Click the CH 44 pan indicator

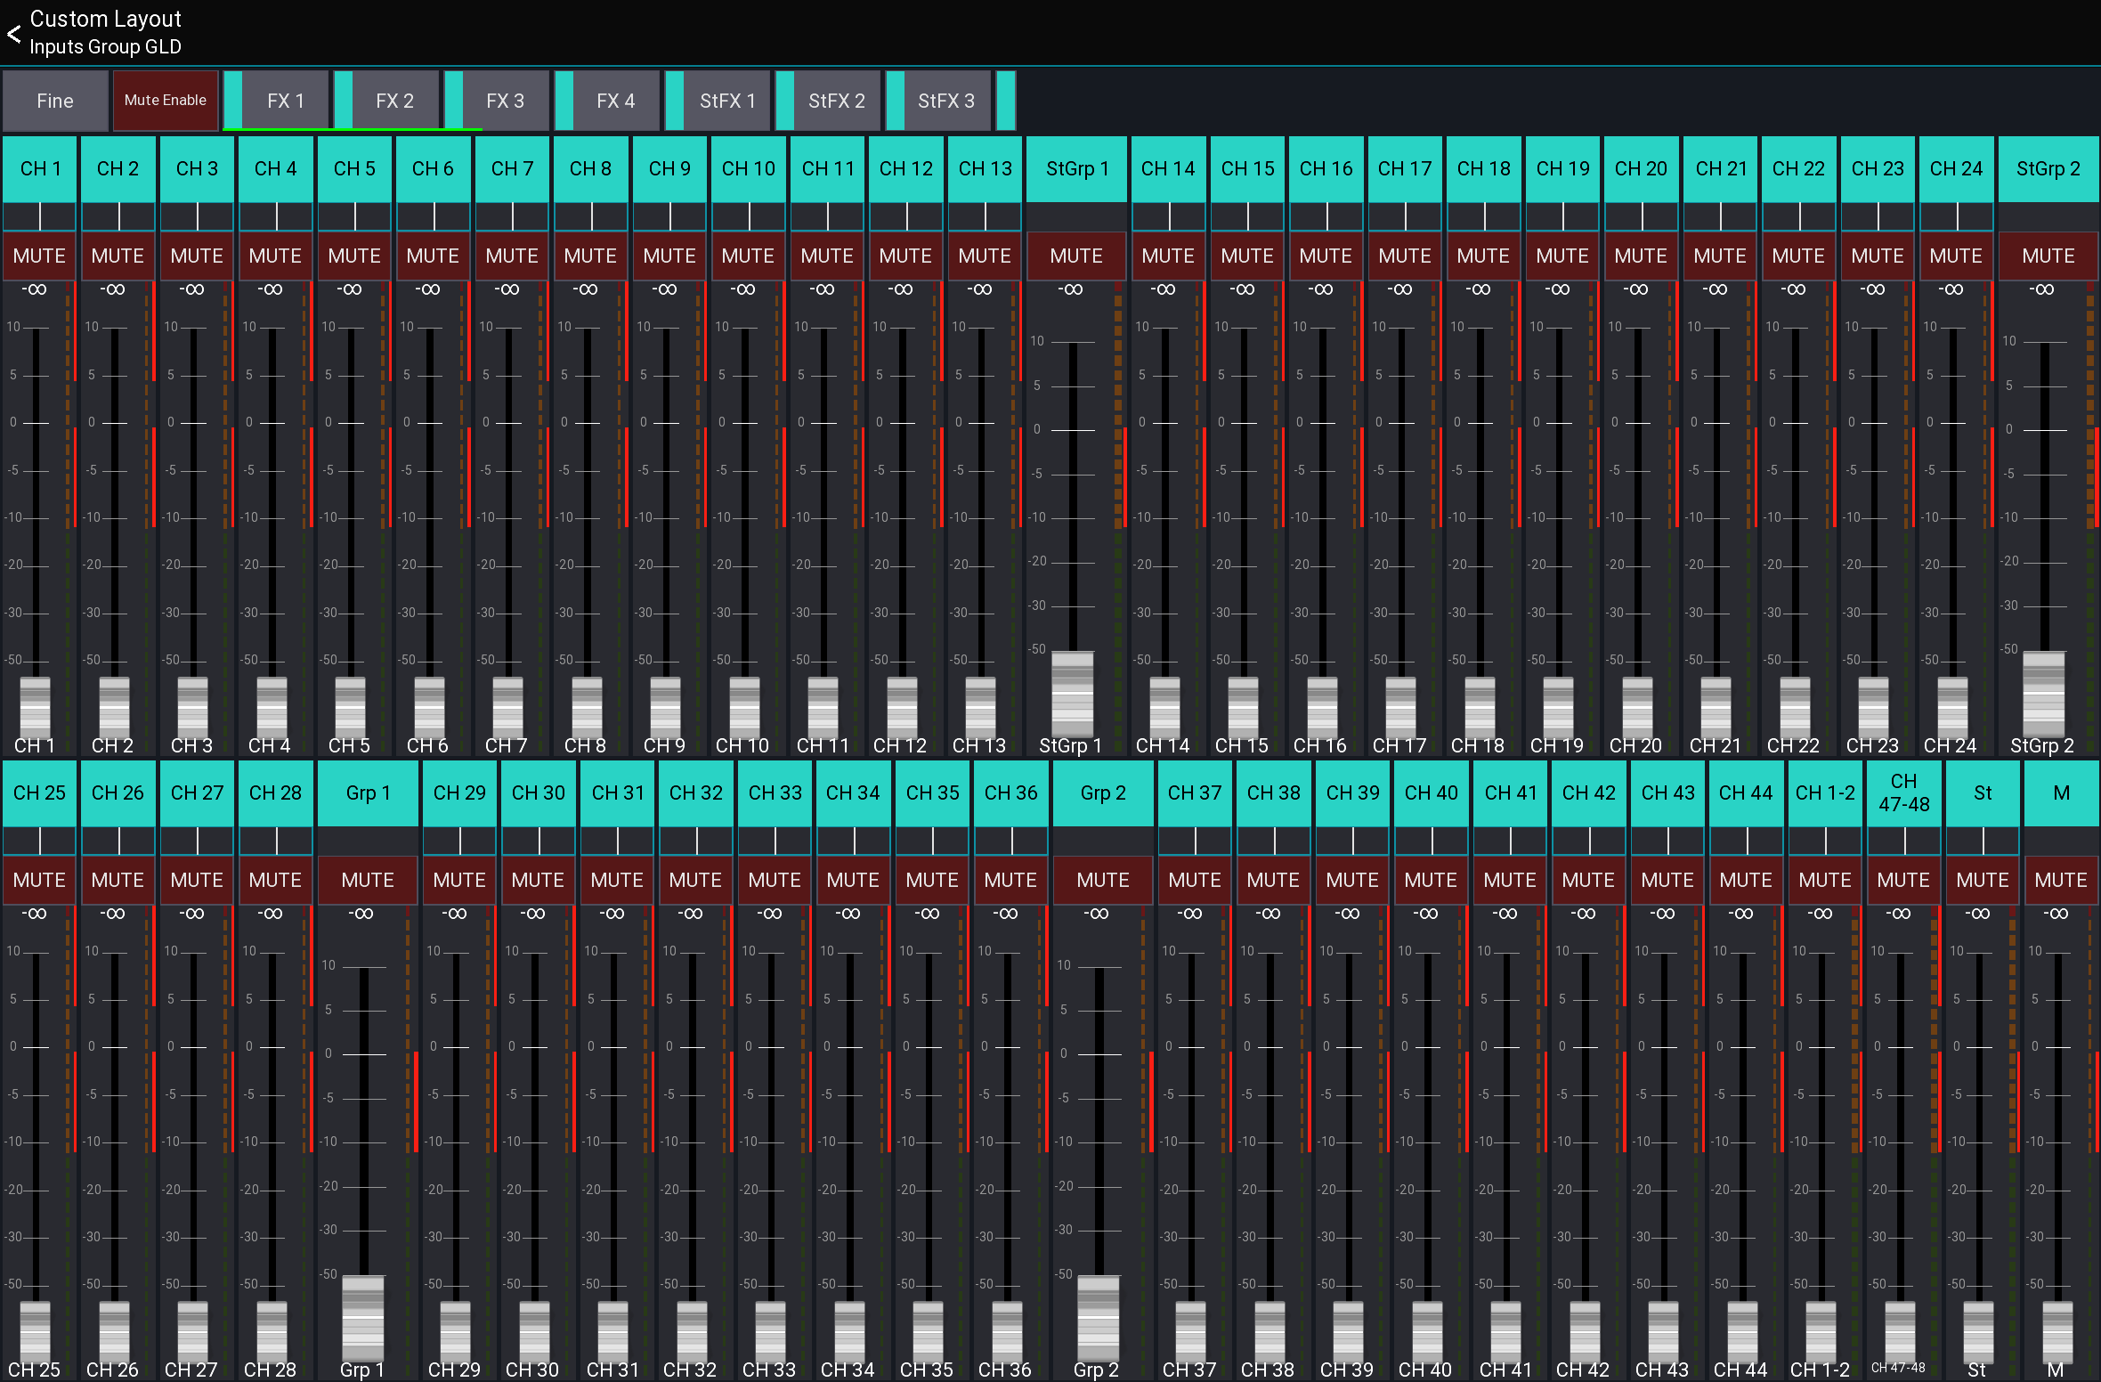tap(1747, 841)
